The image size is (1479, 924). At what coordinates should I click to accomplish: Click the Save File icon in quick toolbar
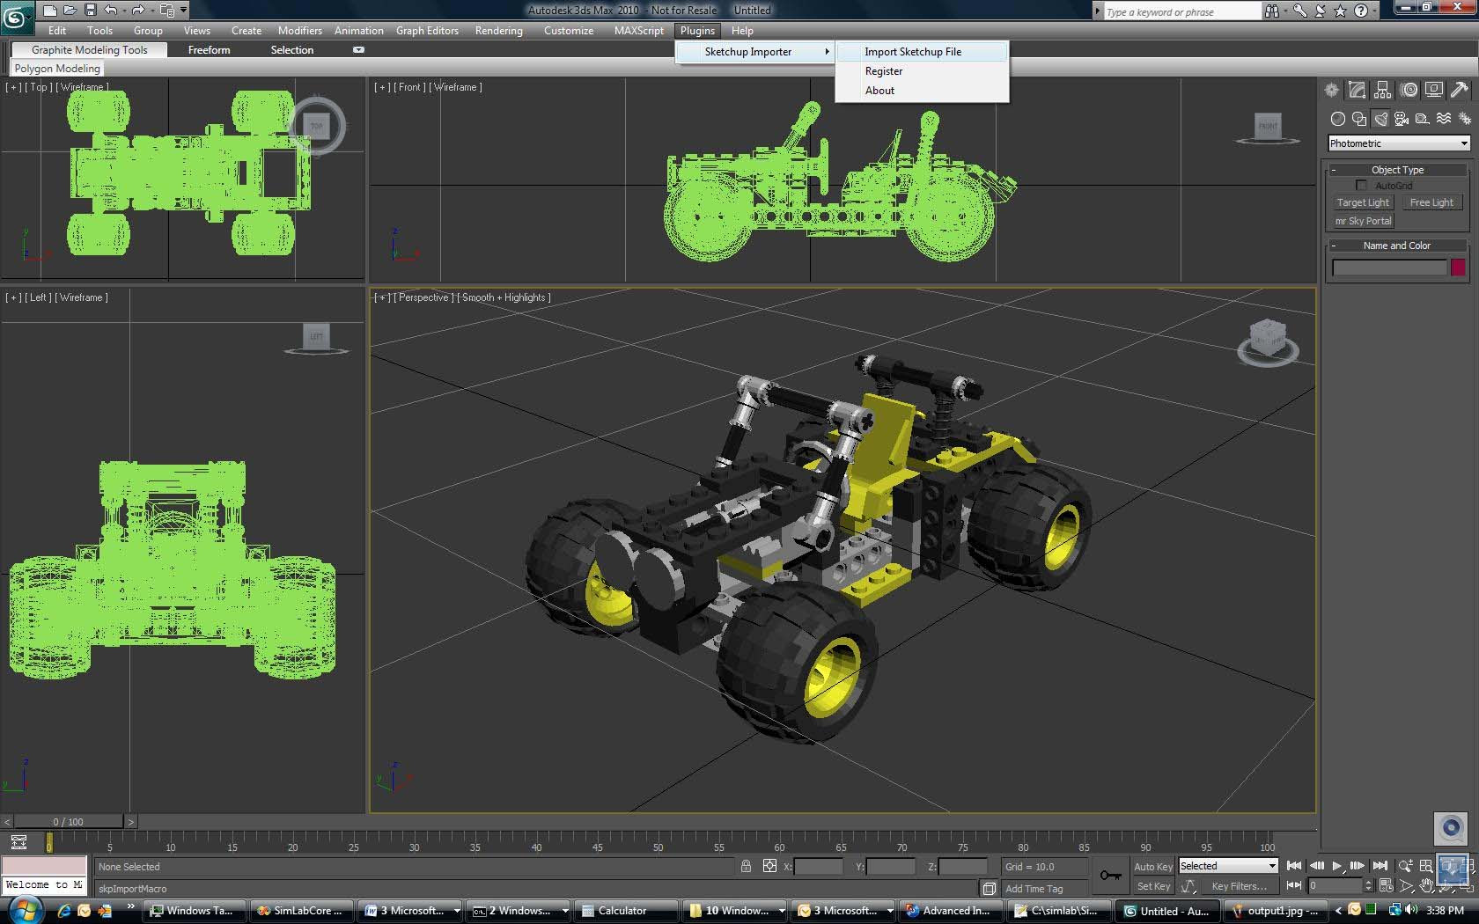click(91, 11)
